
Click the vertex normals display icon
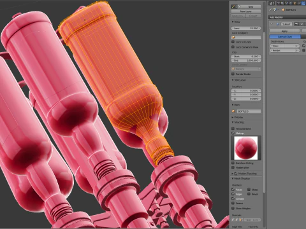pyautogui.click(x=233, y=220)
